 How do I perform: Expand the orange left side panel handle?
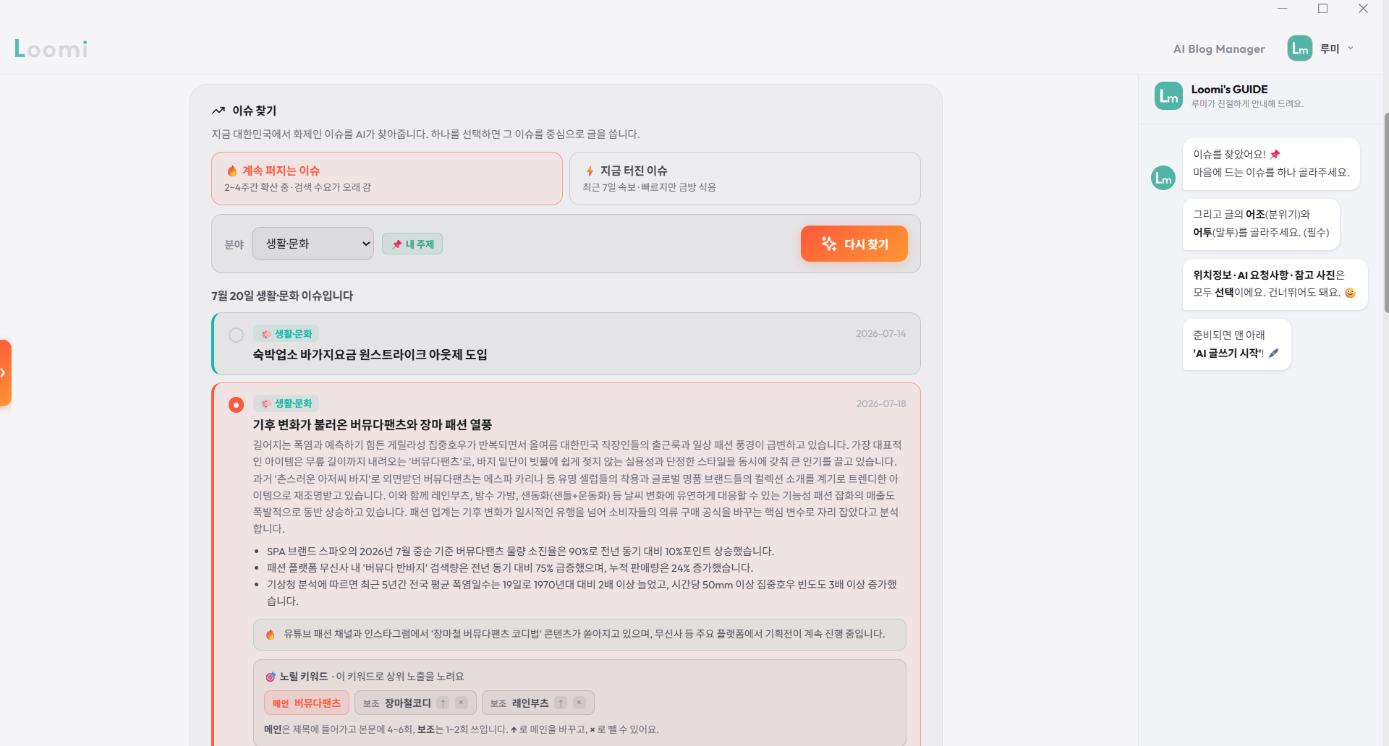point(5,373)
